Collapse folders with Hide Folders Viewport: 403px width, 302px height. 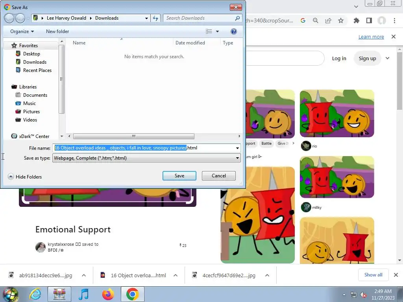coord(25,177)
